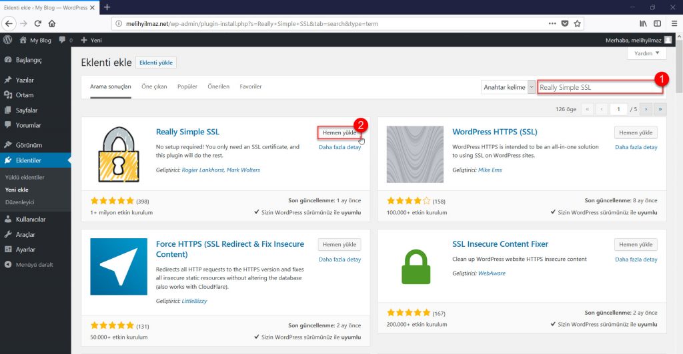Open the browser library icon
683x354 pixels.
643,23
